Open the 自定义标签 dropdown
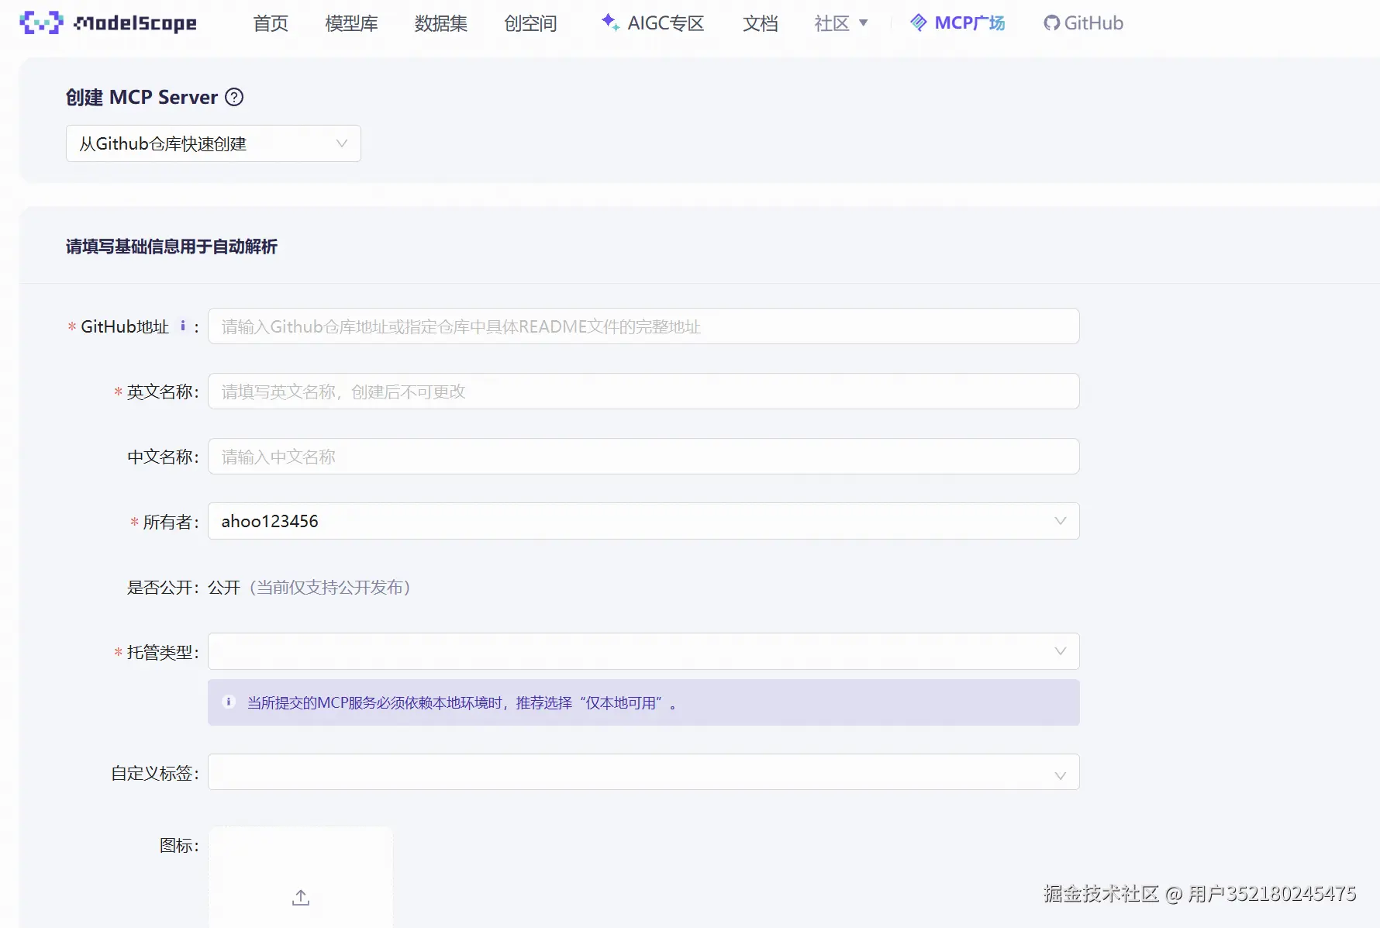Viewport: 1380px width, 928px height. pos(643,772)
